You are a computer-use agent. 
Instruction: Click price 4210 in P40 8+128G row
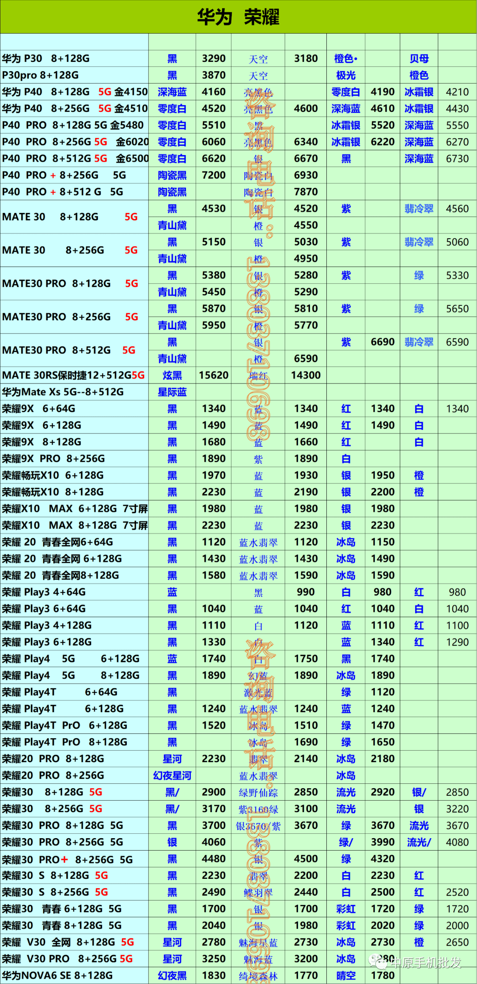(457, 92)
